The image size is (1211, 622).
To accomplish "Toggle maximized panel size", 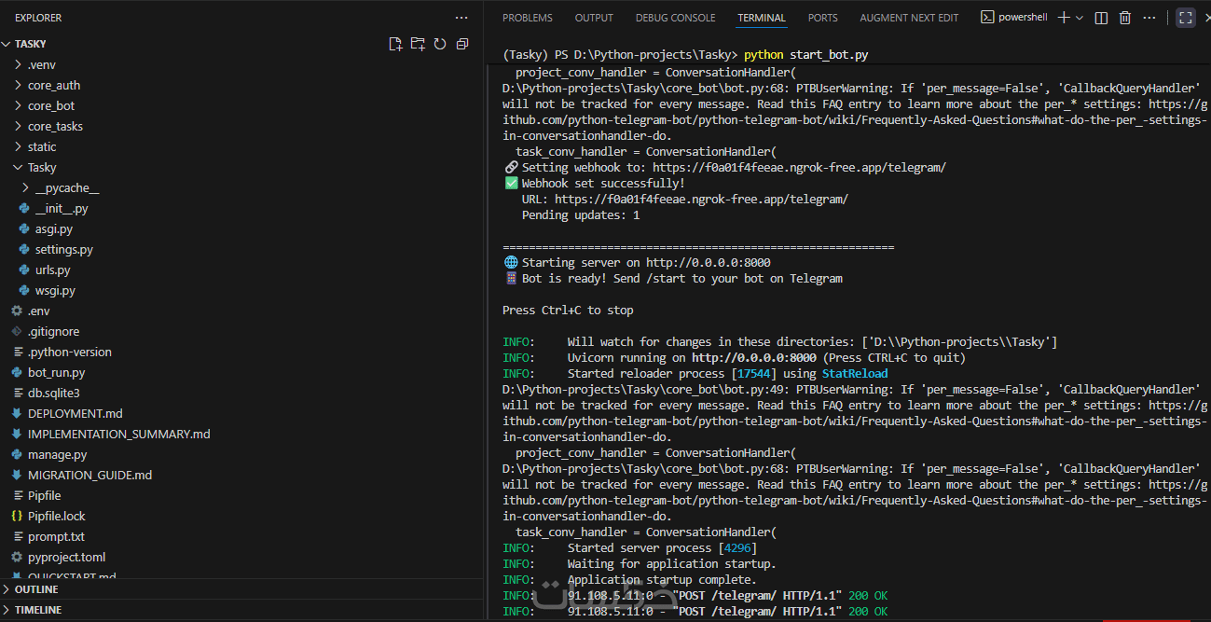I will (x=1185, y=18).
